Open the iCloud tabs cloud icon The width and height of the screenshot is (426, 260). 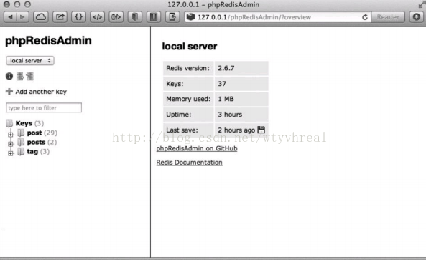point(41,17)
